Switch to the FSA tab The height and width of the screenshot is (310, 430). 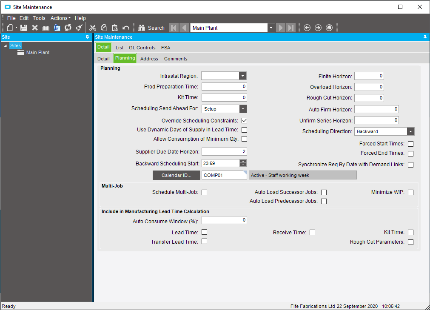pos(165,48)
